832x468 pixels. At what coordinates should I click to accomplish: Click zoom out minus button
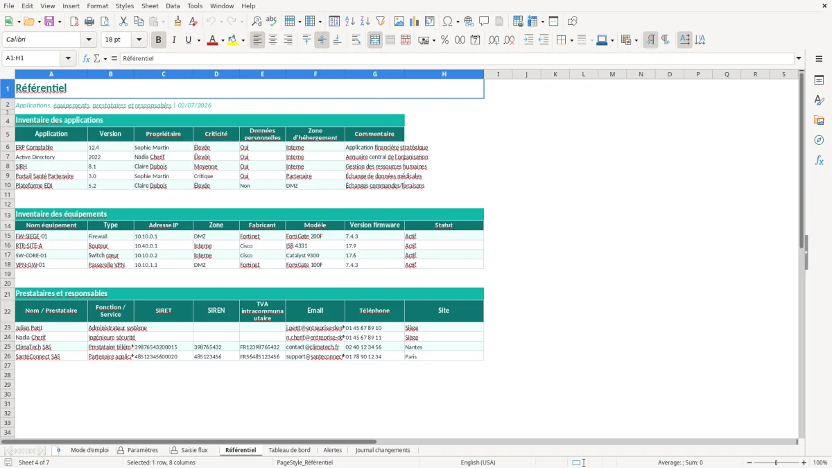[x=749, y=462]
